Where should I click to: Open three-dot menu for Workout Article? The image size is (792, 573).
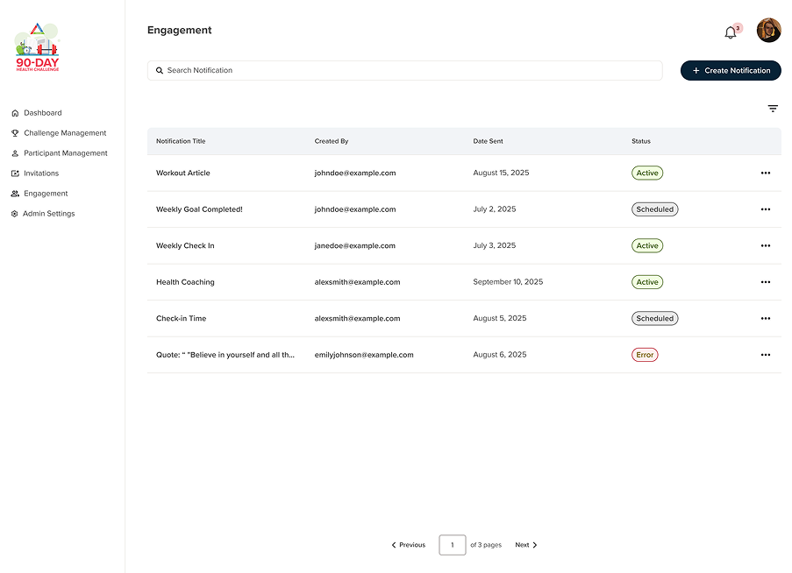765,173
